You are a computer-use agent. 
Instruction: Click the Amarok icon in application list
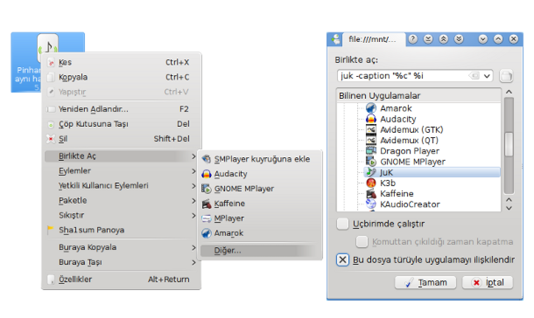tap(371, 108)
